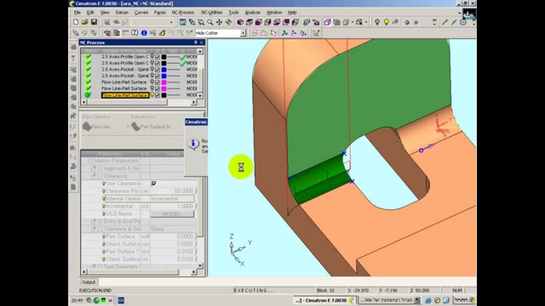545x306 pixels.
Task: Open the Analyze menu
Action: pyautogui.click(x=252, y=12)
